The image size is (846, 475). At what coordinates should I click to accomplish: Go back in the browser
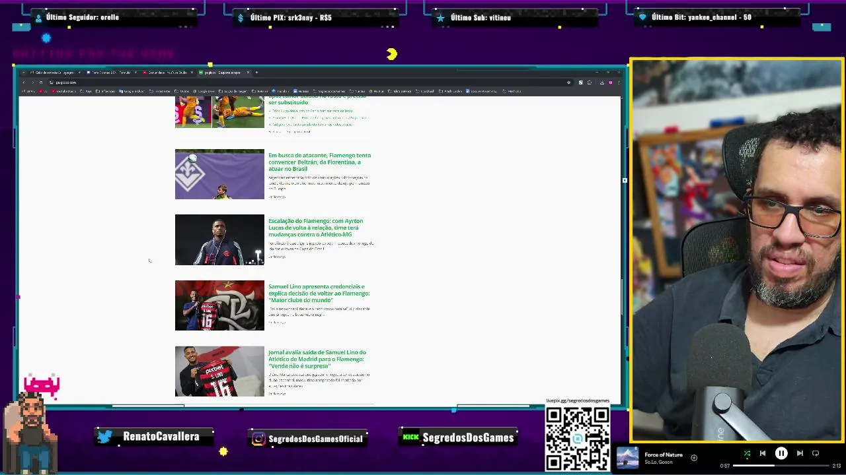[x=24, y=82]
